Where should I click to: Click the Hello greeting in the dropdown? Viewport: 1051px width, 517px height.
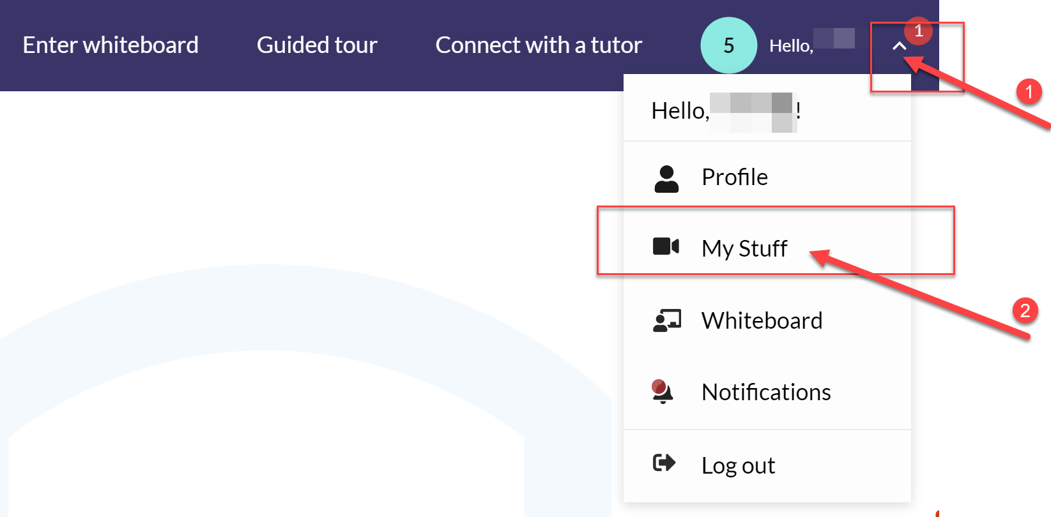pyautogui.click(x=726, y=111)
